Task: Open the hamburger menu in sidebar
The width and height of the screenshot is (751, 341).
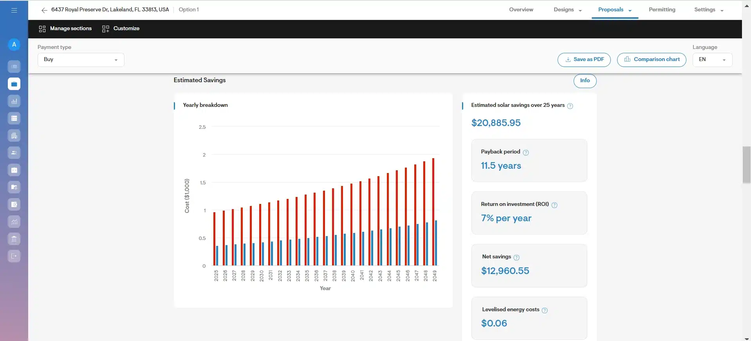Action: point(14,10)
